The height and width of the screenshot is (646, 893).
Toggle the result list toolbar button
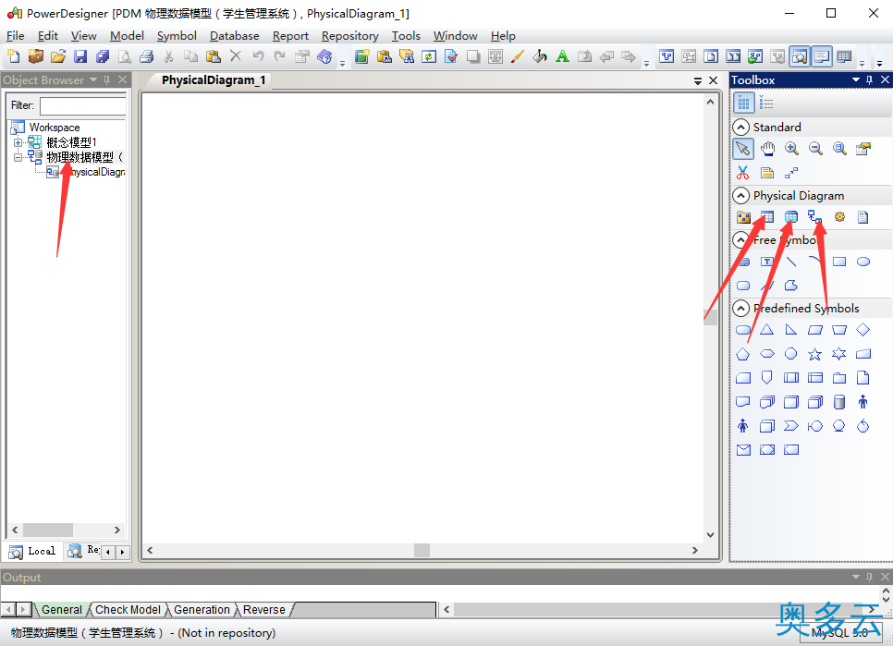click(844, 56)
